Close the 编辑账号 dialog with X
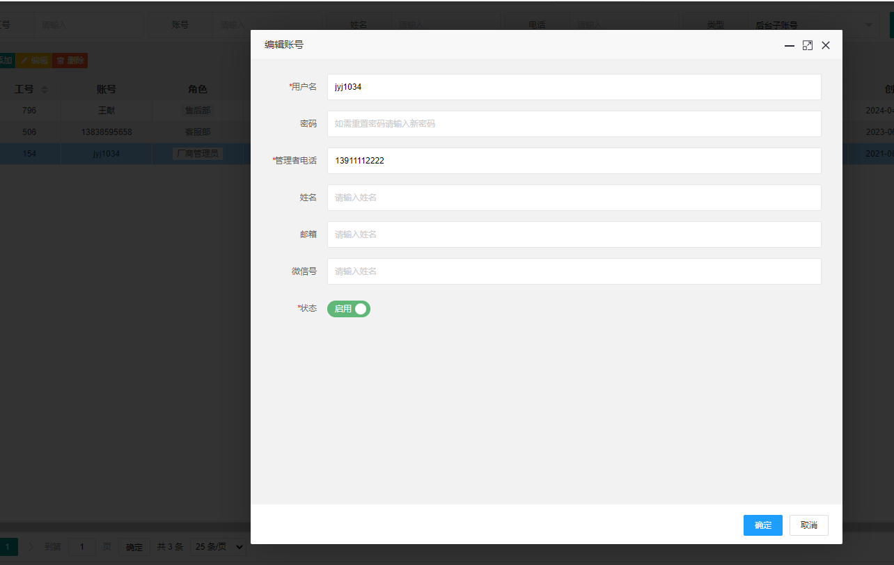The image size is (894, 565). [x=826, y=45]
